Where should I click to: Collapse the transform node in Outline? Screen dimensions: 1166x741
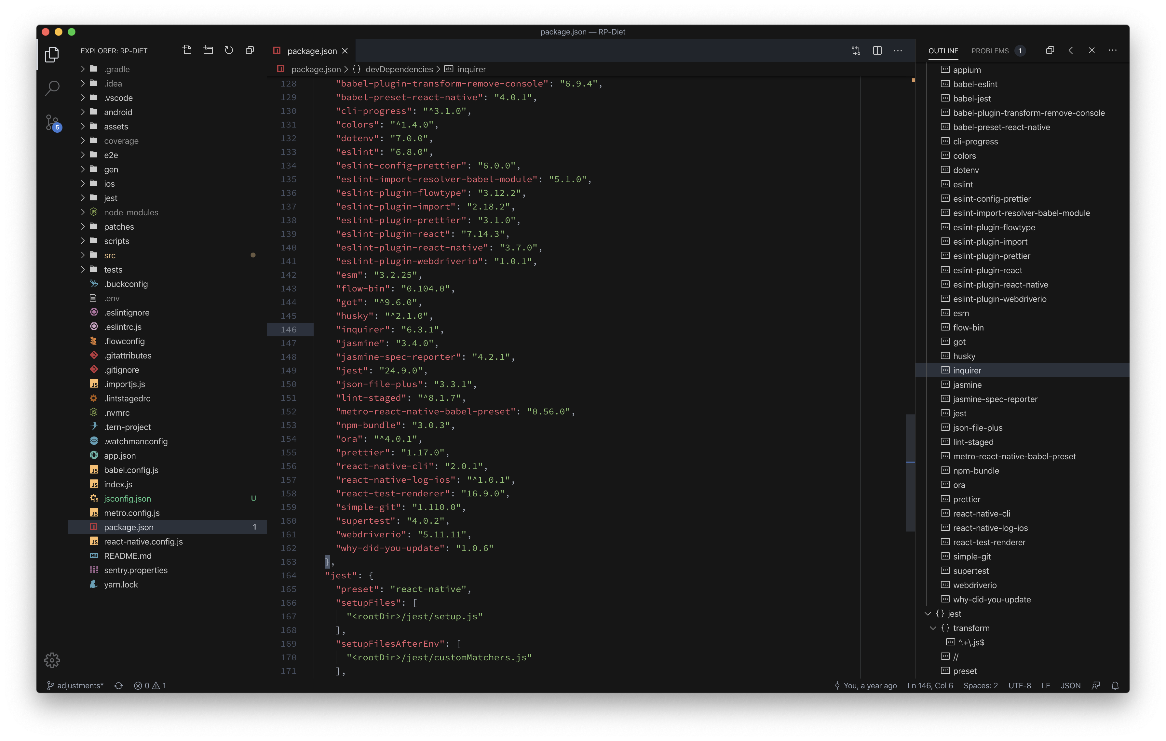point(933,628)
